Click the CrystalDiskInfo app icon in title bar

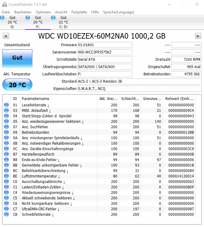4,4
